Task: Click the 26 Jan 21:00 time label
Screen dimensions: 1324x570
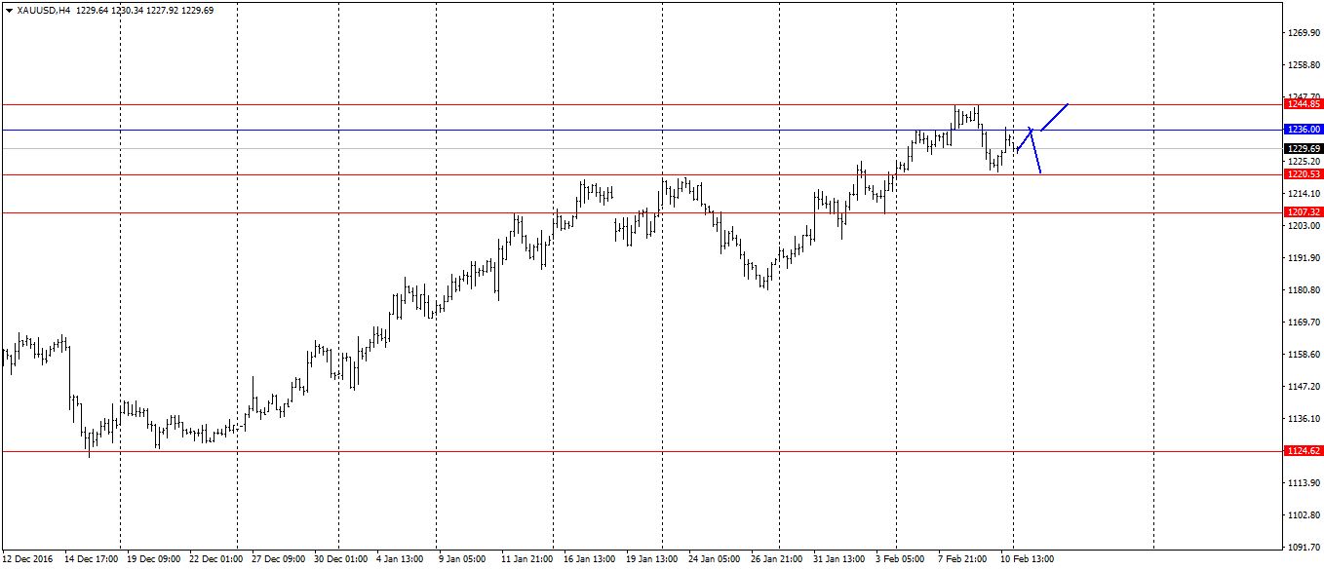Action: 776,559
